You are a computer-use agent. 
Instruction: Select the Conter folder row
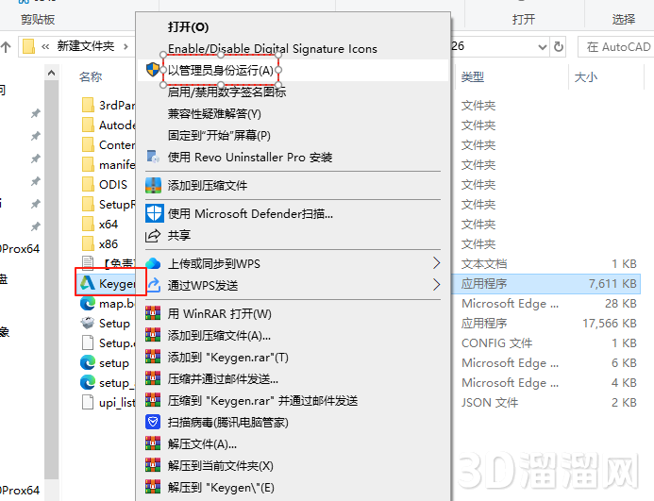(x=108, y=144)
